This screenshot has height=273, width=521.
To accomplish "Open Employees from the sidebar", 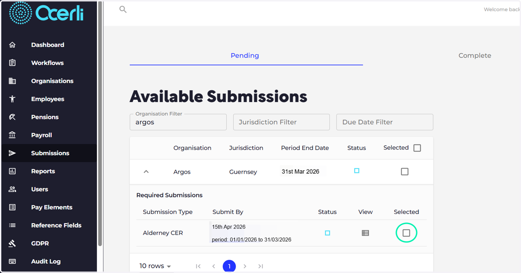I will [x=48, y=99].
